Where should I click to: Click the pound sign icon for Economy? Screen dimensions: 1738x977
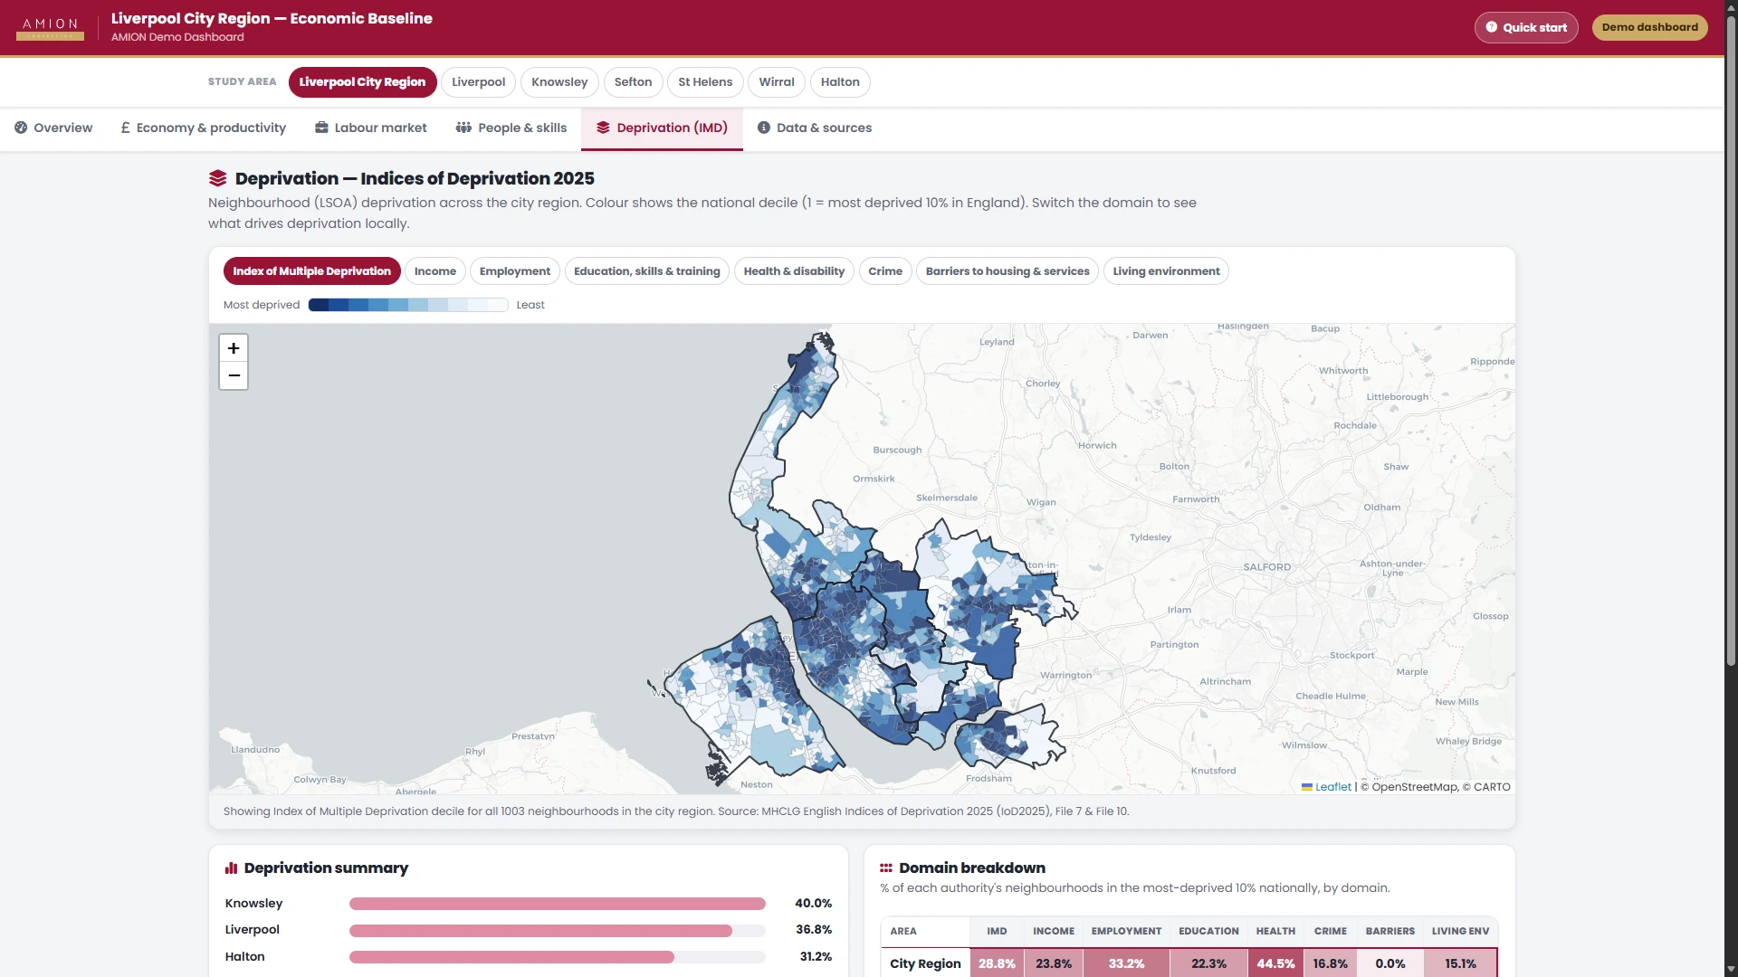(126, 128)
